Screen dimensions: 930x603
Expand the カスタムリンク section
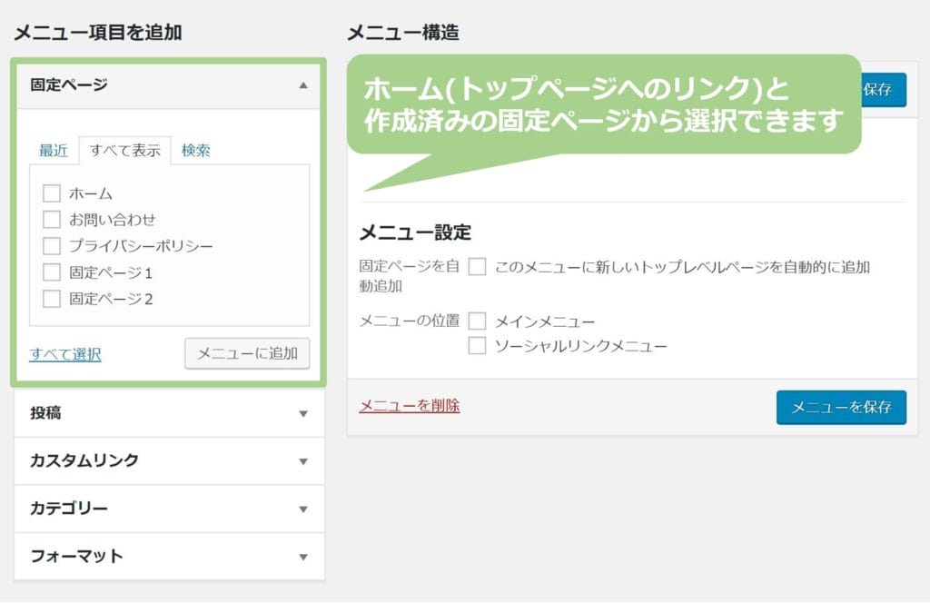pos(303,460)
